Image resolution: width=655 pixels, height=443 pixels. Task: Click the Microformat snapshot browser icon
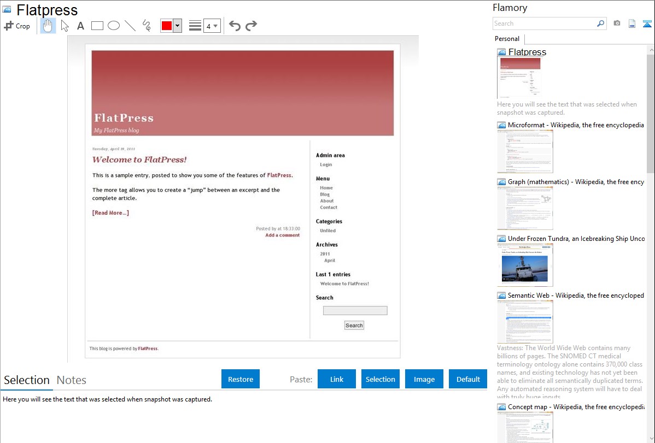(501, 125)
